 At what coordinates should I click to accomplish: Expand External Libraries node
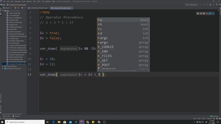pos(3,66)
